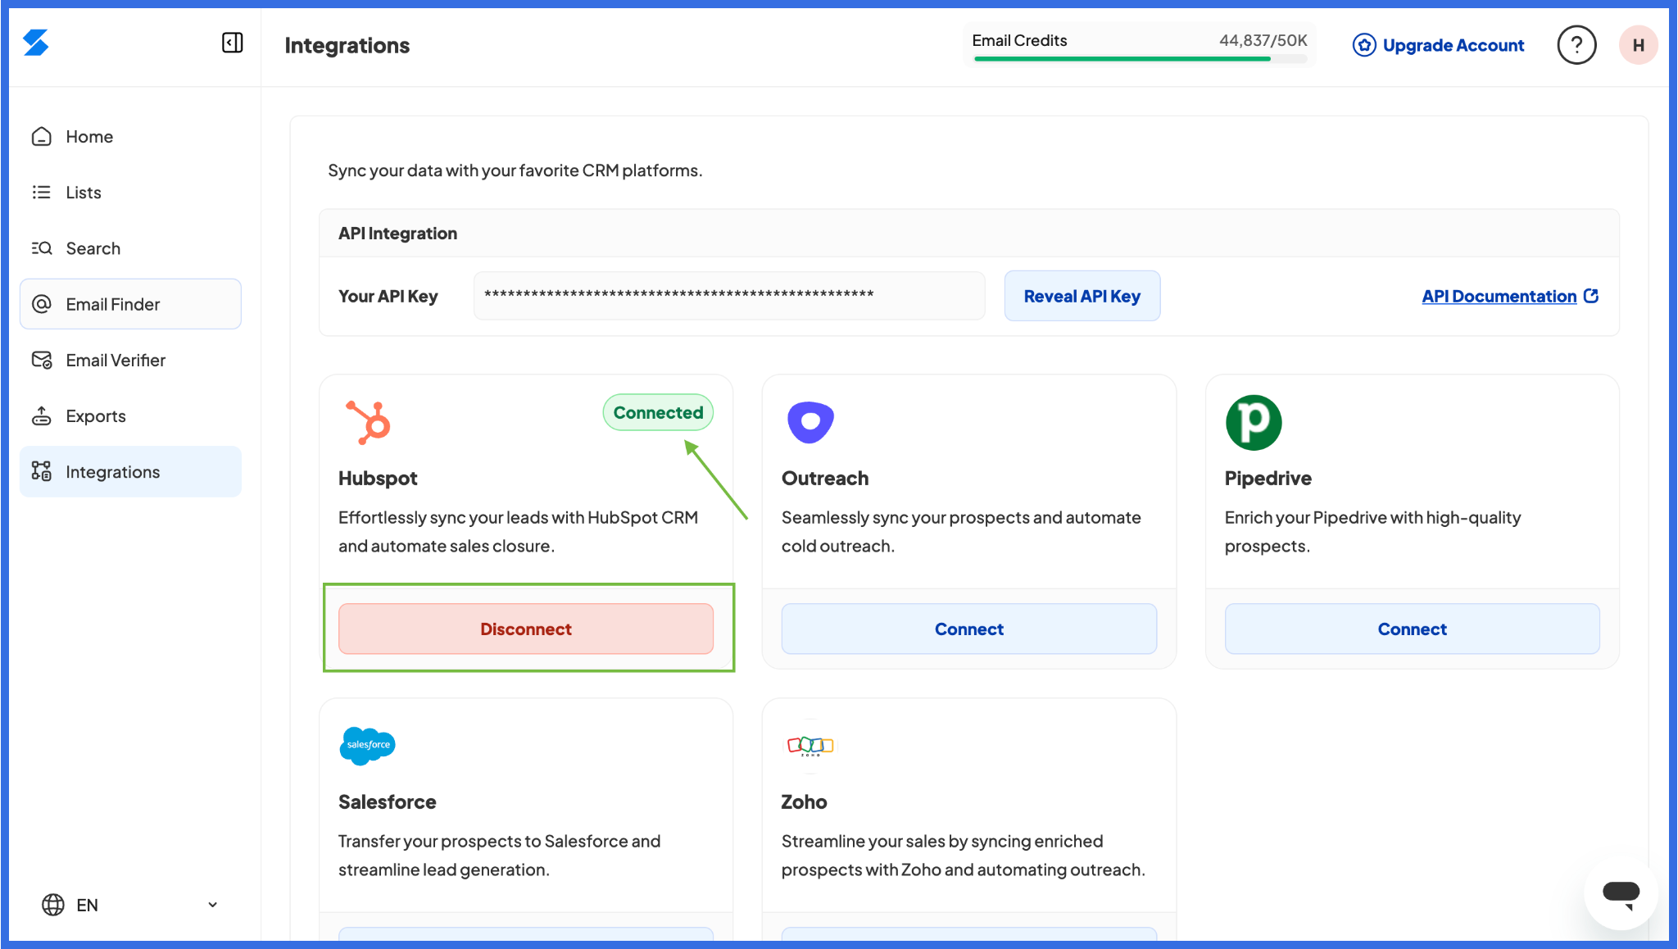Disconnect the Hubspot integration
Viewport: 1678px width, 949px height.
tap(526, 629)
